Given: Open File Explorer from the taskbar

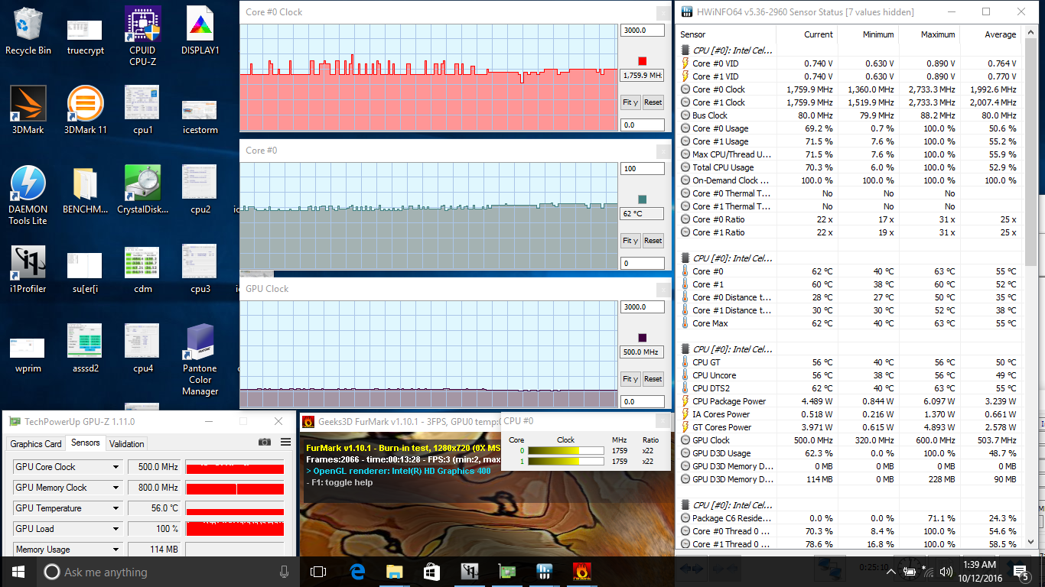Looking at the screenshot, I should tap(394, 572).
